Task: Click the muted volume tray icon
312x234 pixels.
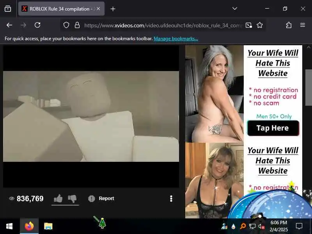Action: point(261,227)
